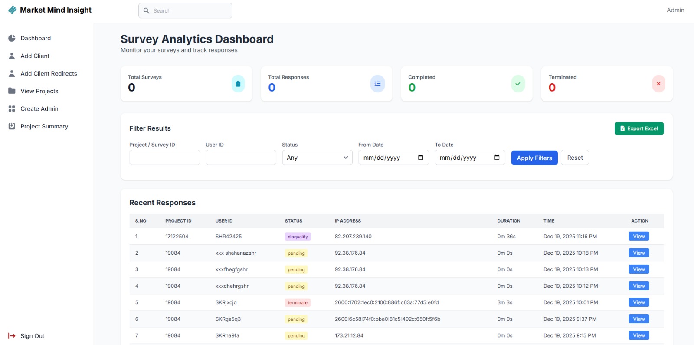
Task: Click the terminate status badge
Action: [x=298, y=302]
